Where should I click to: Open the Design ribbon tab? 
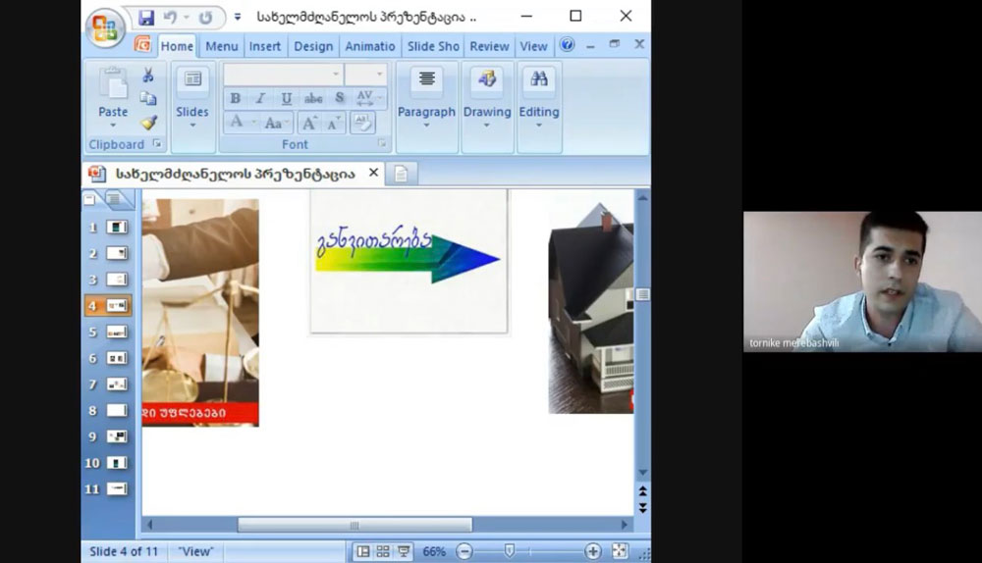tap(313, 46)
